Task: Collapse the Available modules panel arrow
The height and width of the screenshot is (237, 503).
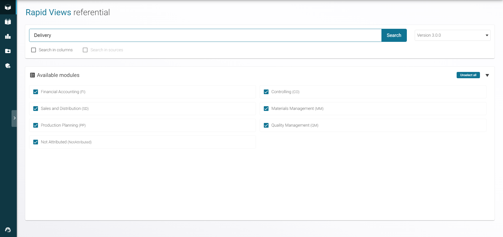Action: tap(487, 75)
